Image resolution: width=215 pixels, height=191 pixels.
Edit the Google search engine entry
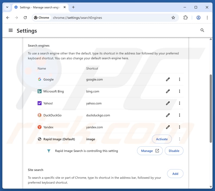(x=168, y=79)
